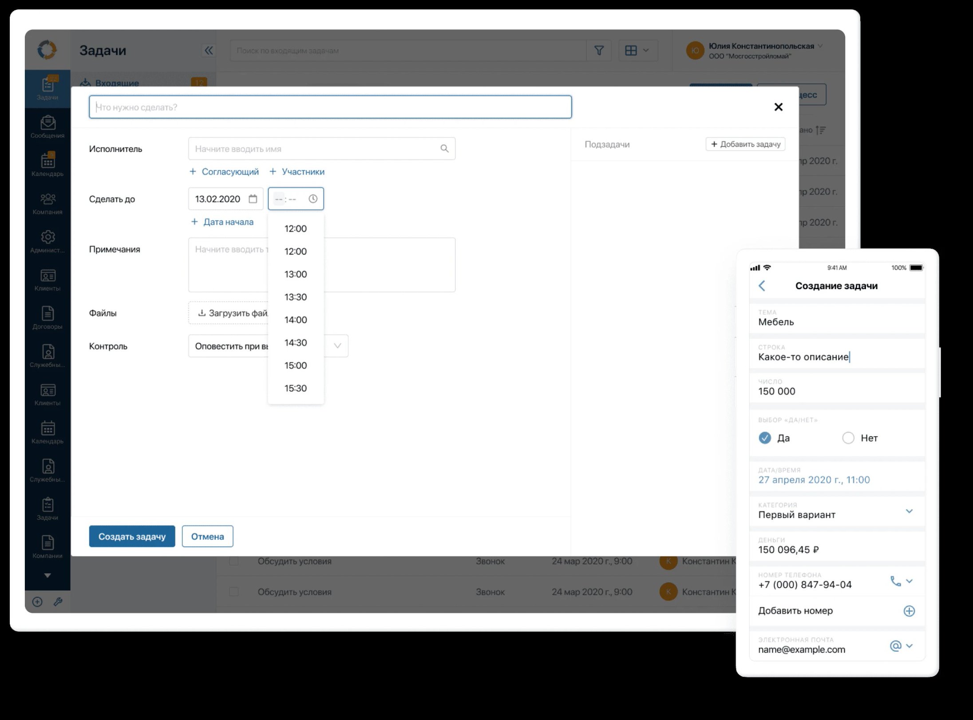Click the wrench icon at sidebar bottom

[58, 602]
